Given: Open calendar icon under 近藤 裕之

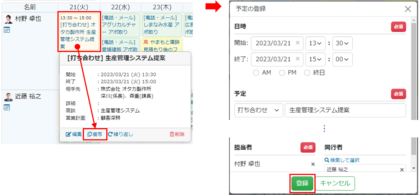Looking at the screenshot, I should pos(7,107).
